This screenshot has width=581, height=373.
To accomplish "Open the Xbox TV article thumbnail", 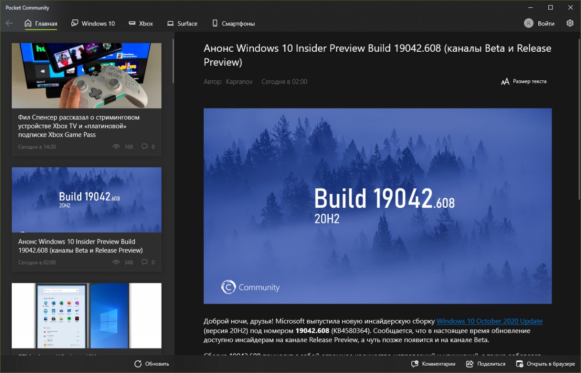I will point(86,75).
